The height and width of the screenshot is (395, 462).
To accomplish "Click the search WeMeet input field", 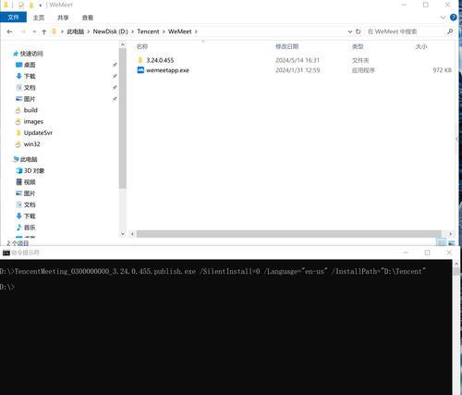I will 405,31.
